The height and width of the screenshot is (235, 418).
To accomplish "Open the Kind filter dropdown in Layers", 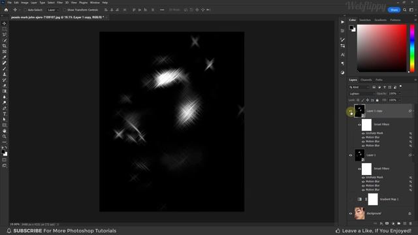I will click(x=359, y=87).
